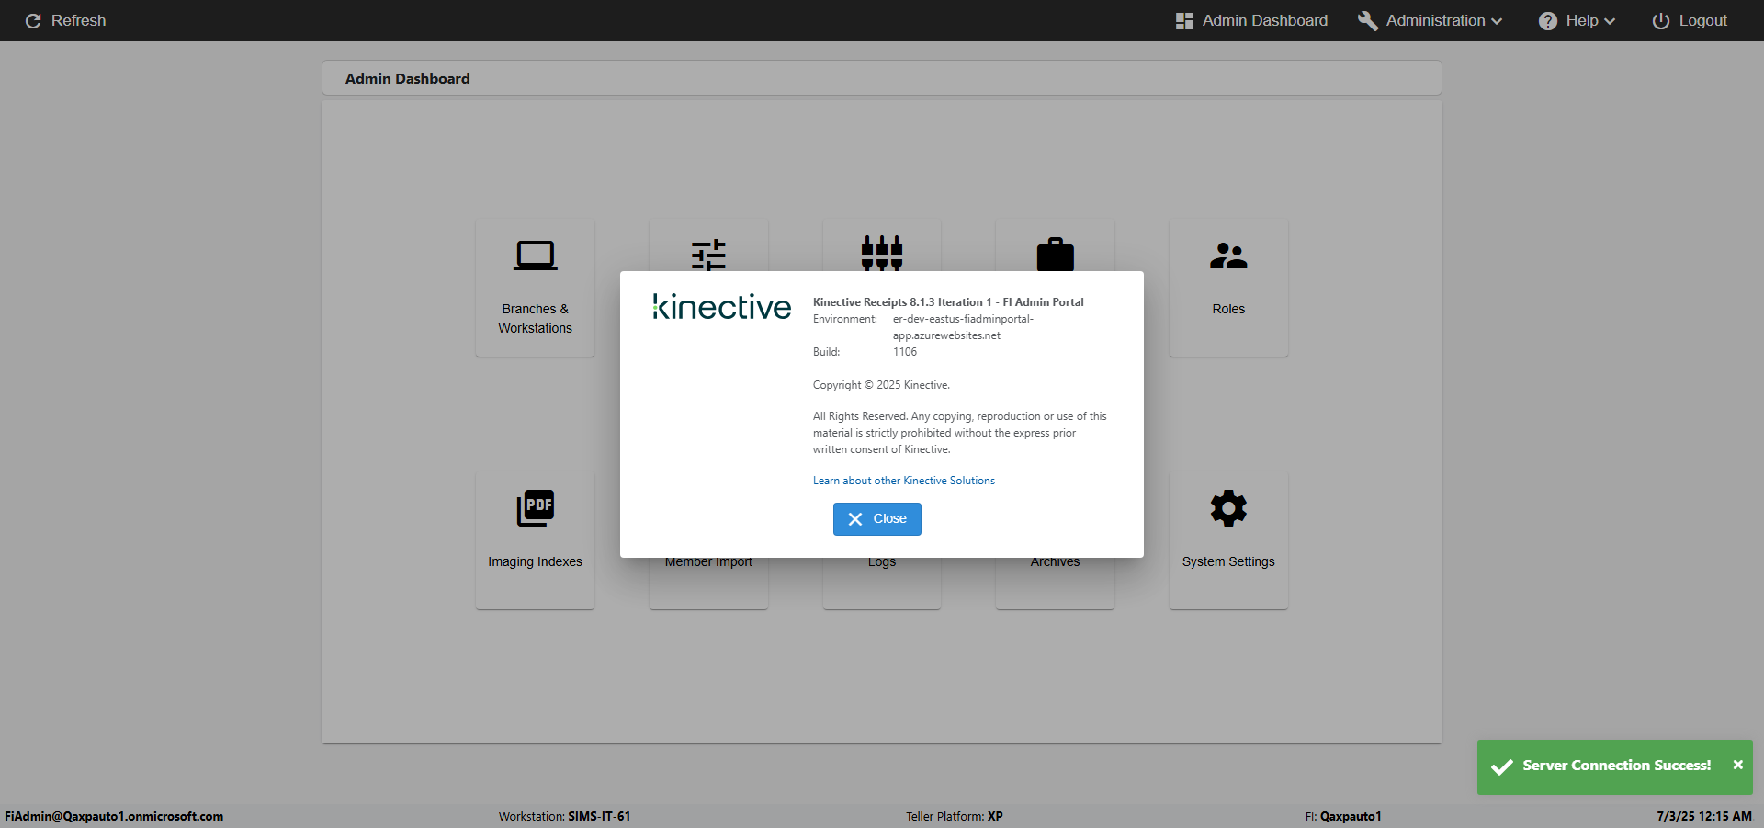Click the briefcase icon tile

pyautogui.click(x=1055, y=255)
